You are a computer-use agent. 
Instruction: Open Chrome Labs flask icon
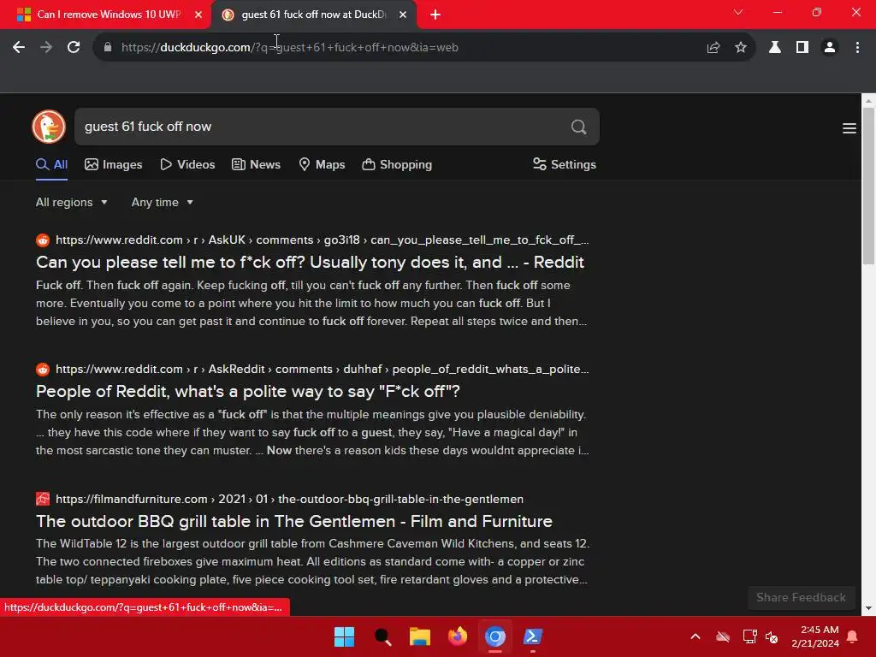pos(775,48)
